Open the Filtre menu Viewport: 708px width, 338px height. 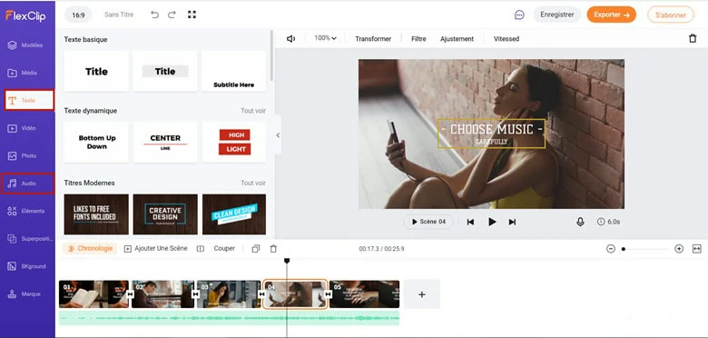[418, 39]
